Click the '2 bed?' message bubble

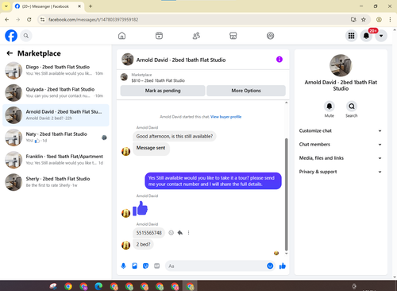click(x=143, y=244)
